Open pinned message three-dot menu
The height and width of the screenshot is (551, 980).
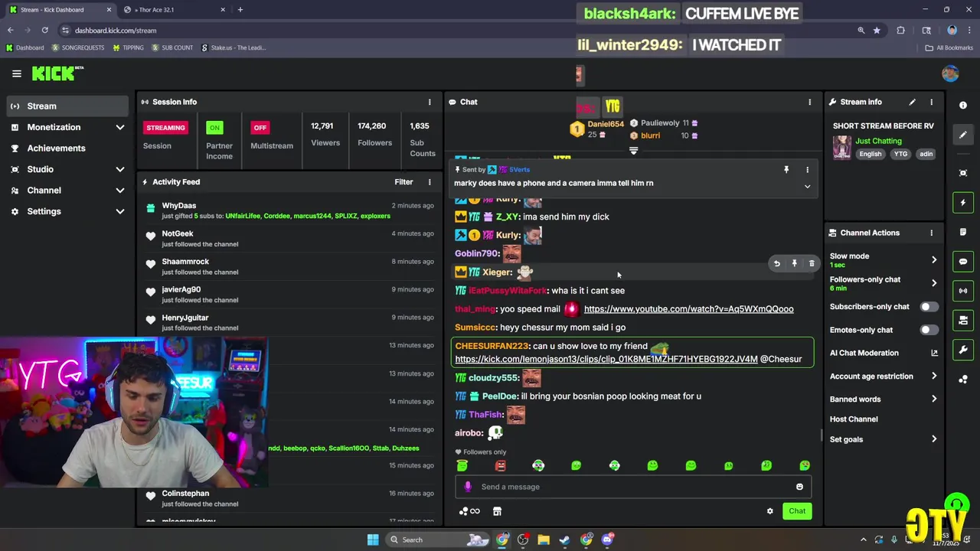point(807,170)
